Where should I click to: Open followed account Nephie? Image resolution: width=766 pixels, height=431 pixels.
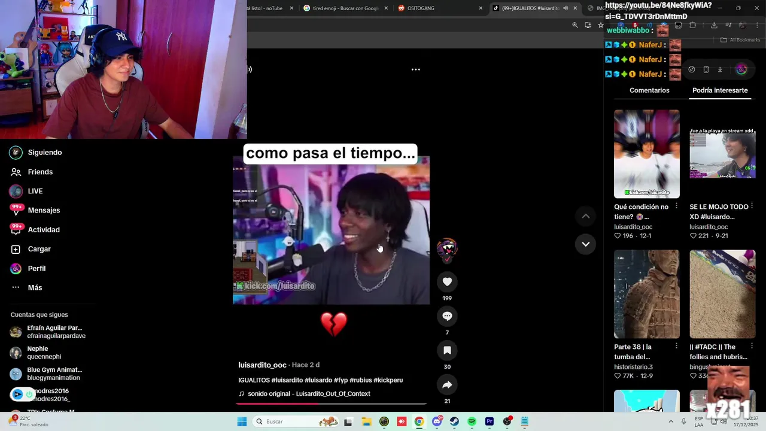click(x=36, y=353)
